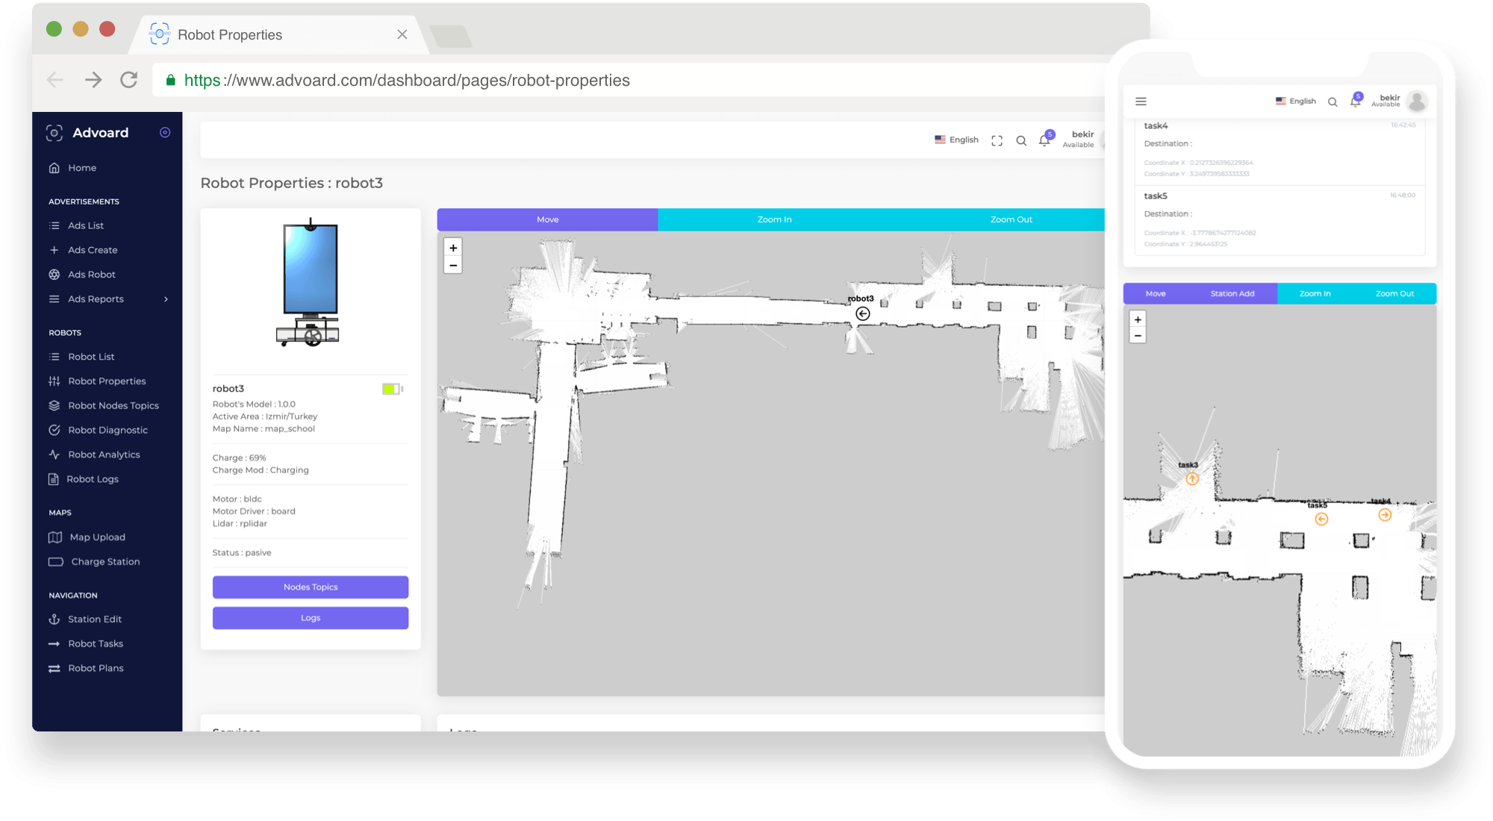This screenshot has height=821, width=1493.
Task: Click the Logs button under robot info
Action: [311, 618]
